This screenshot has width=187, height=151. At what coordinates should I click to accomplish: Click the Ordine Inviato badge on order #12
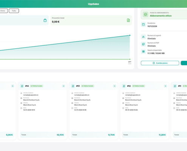pos(139,86)
